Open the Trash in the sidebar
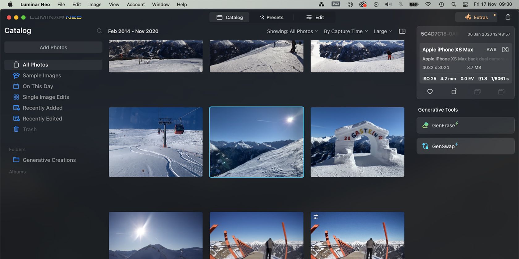The image size is (519, 259). (29, 129)
